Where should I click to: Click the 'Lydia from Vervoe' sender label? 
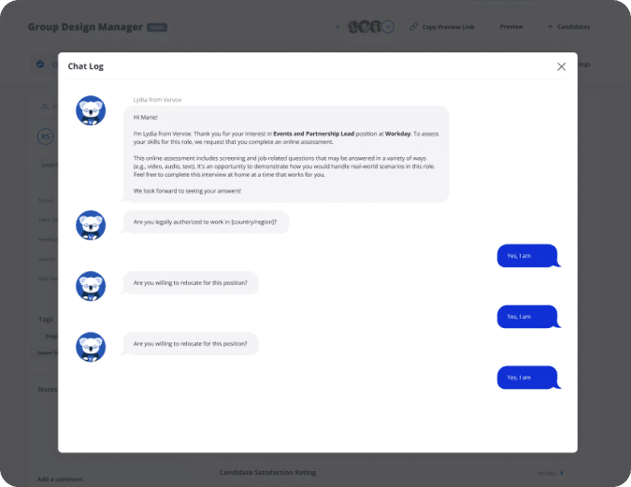point(157,100)
